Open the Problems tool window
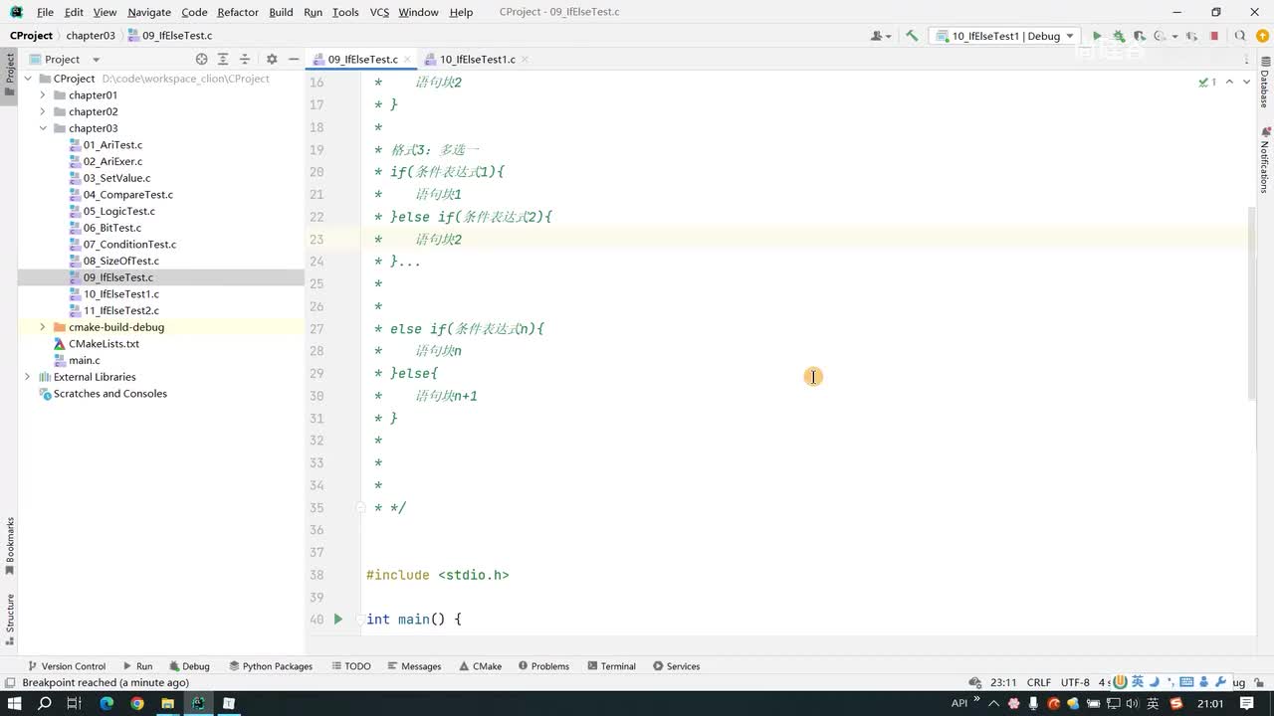The width and height of the screenshot is (1274, 716). point(541,666)
